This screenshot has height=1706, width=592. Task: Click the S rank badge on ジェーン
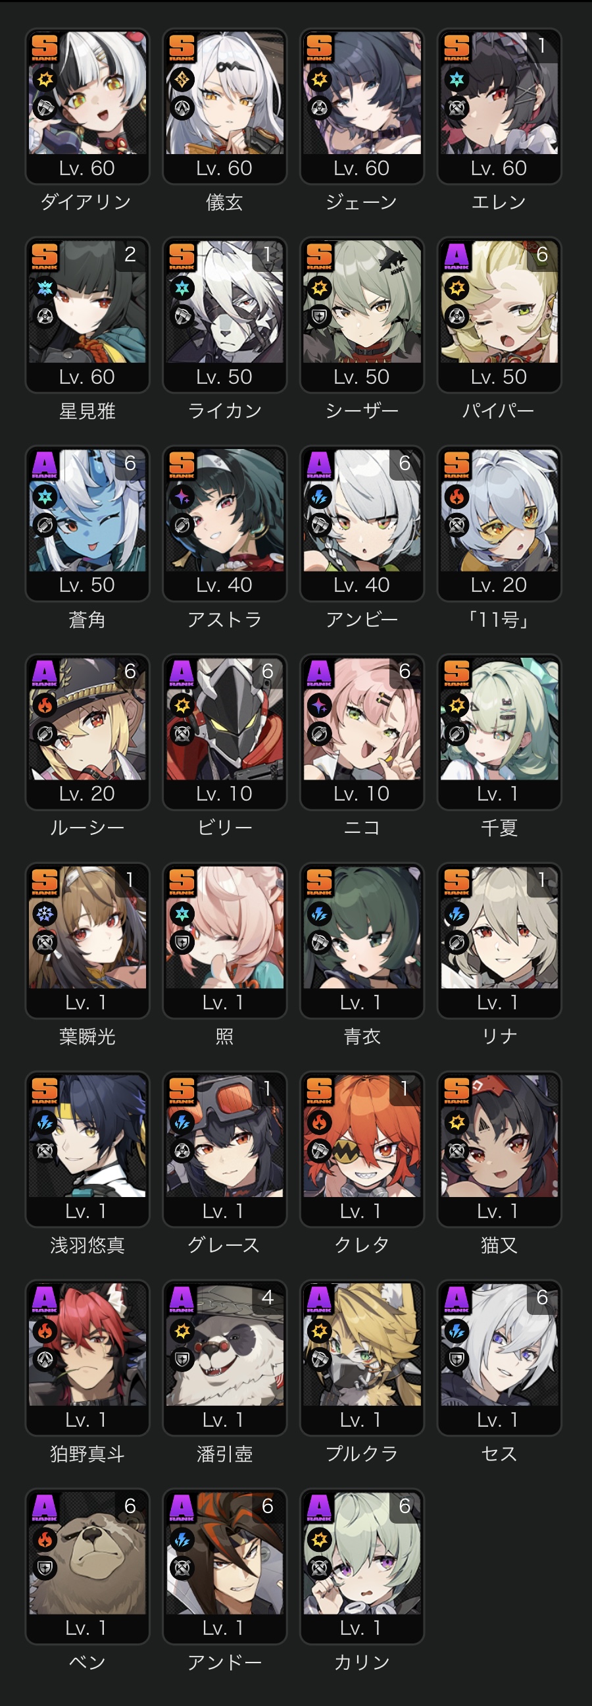coord(319,47)
